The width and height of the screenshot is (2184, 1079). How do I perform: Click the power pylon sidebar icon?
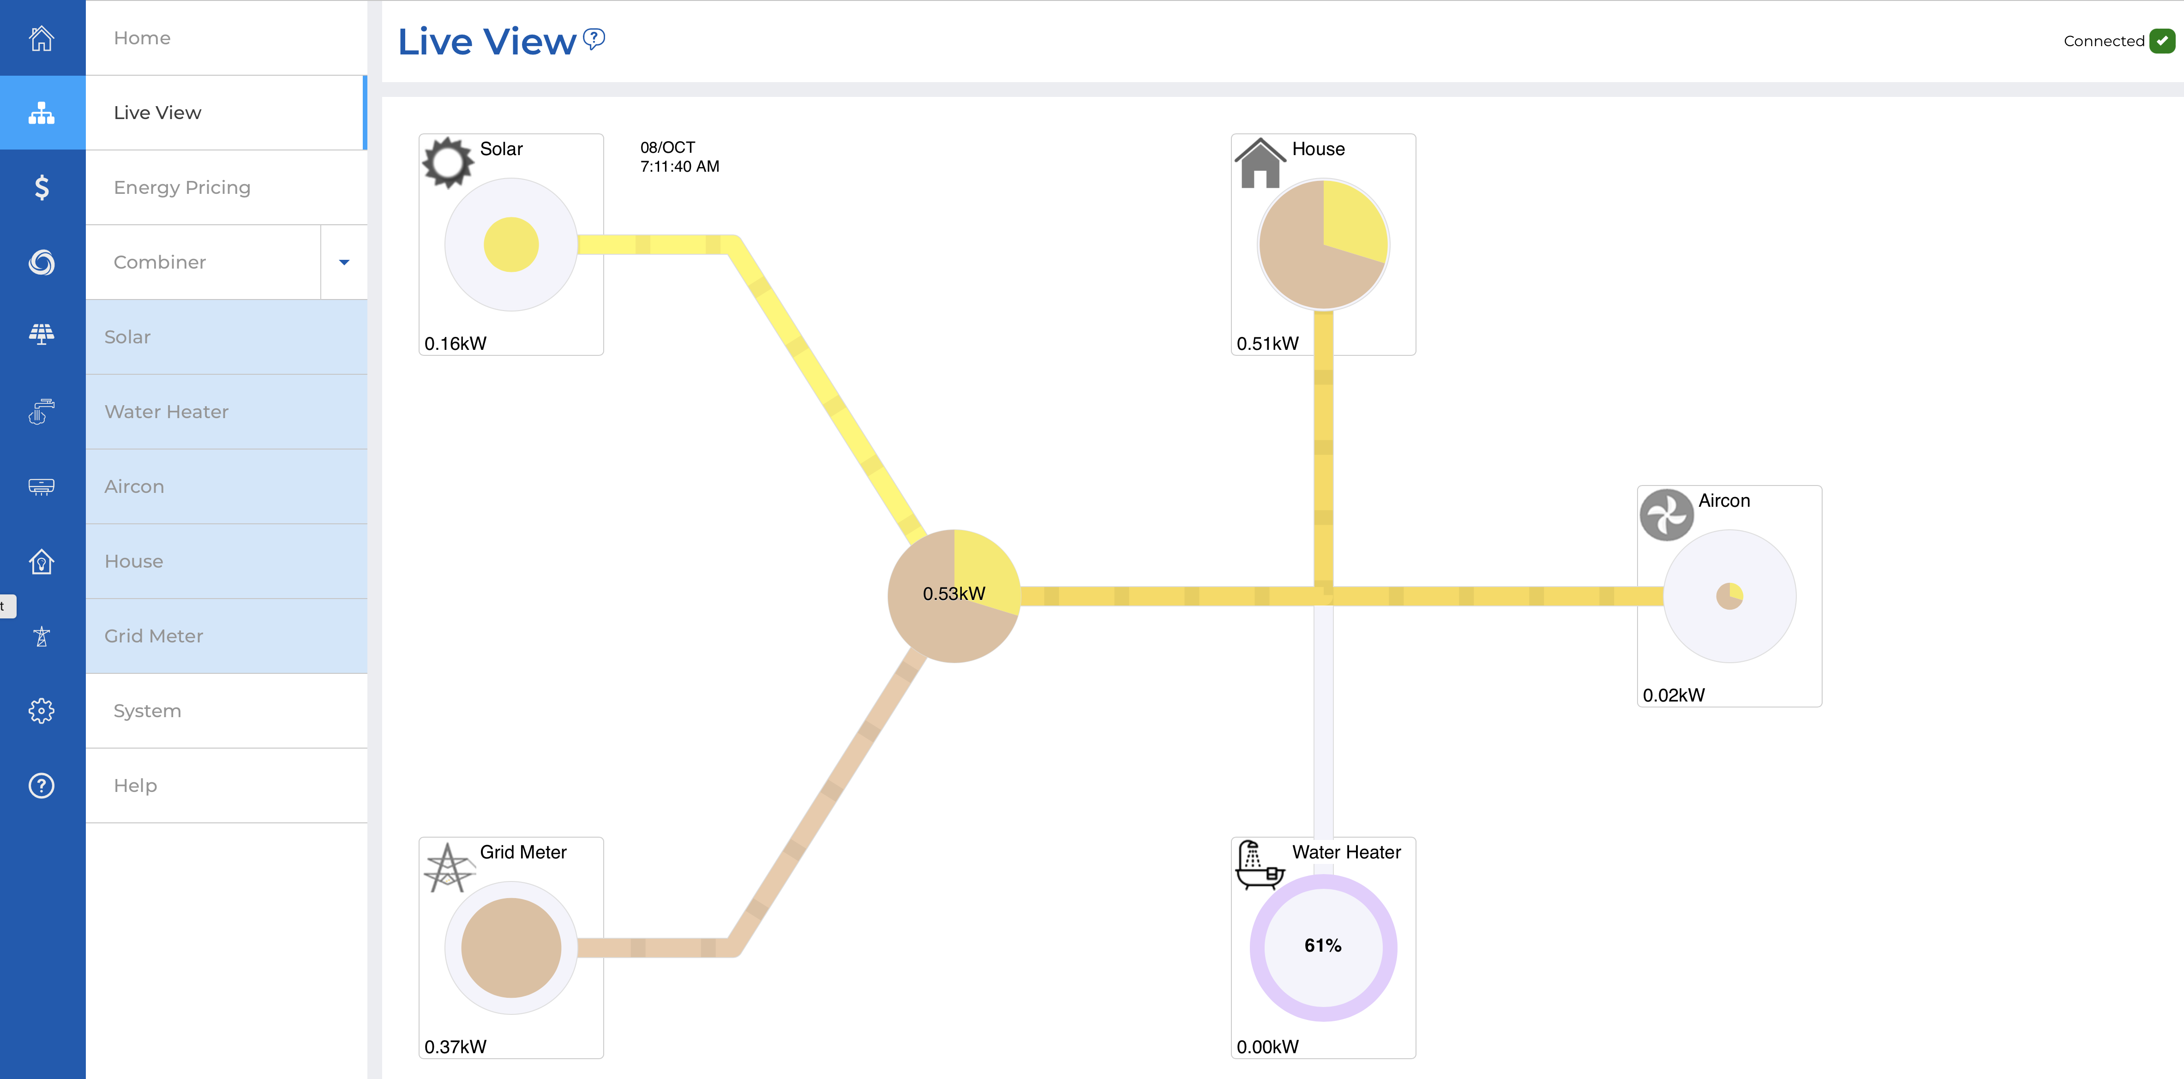42,635
